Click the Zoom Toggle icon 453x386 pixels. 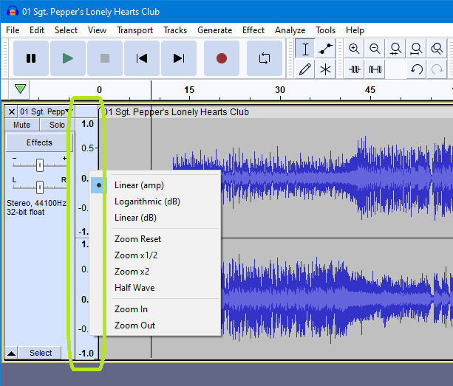click(x=437, y=49)
